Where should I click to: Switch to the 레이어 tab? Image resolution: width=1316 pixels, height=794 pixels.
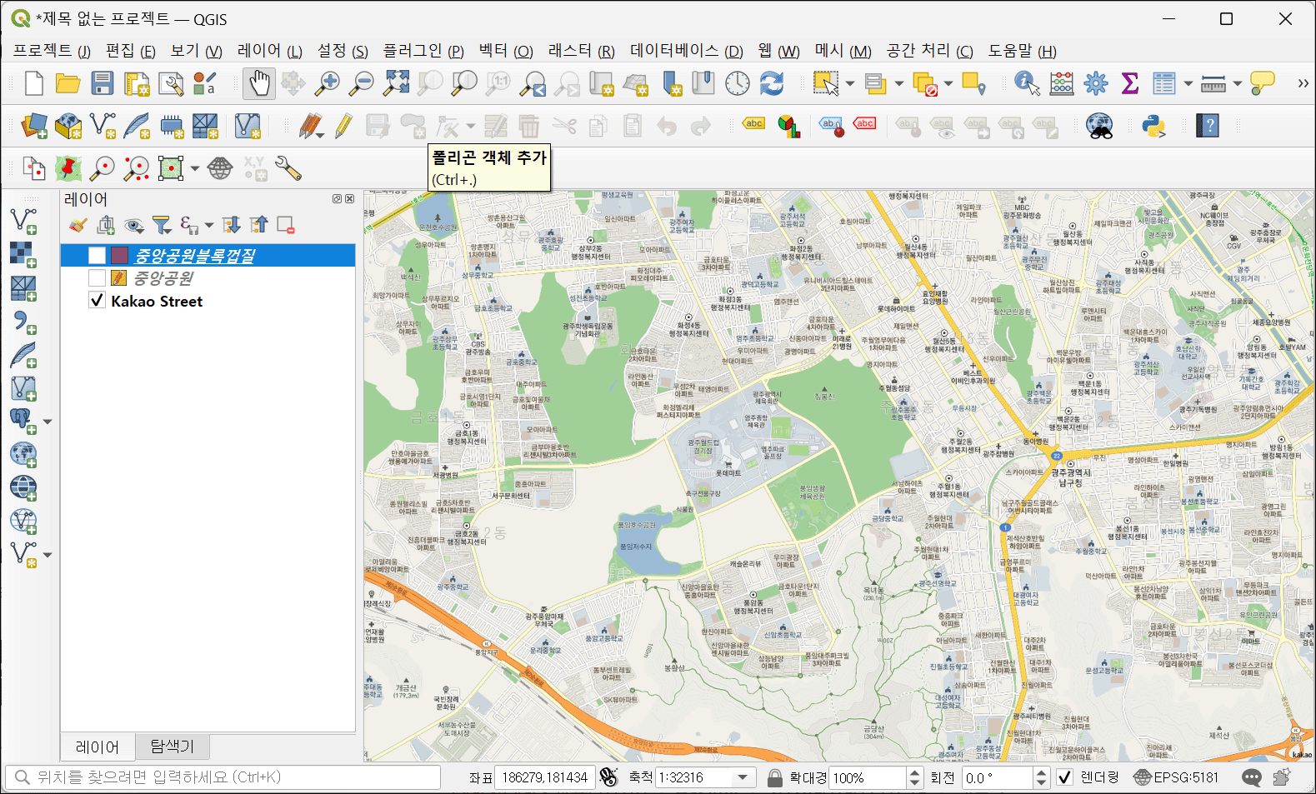[x=98, y=747]
